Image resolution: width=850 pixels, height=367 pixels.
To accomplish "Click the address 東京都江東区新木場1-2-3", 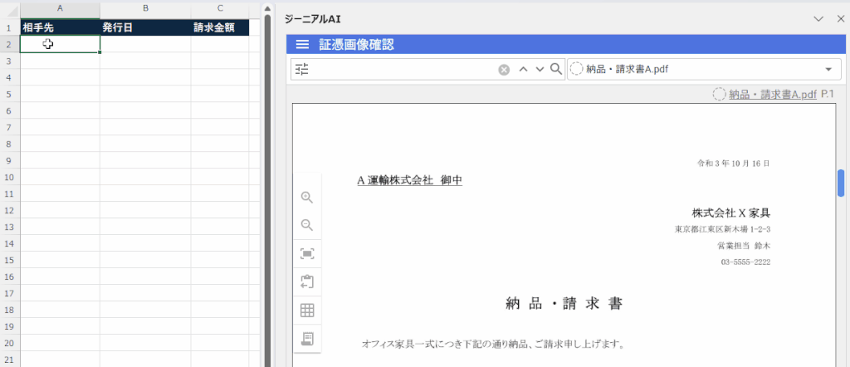I will click(723, 229).
